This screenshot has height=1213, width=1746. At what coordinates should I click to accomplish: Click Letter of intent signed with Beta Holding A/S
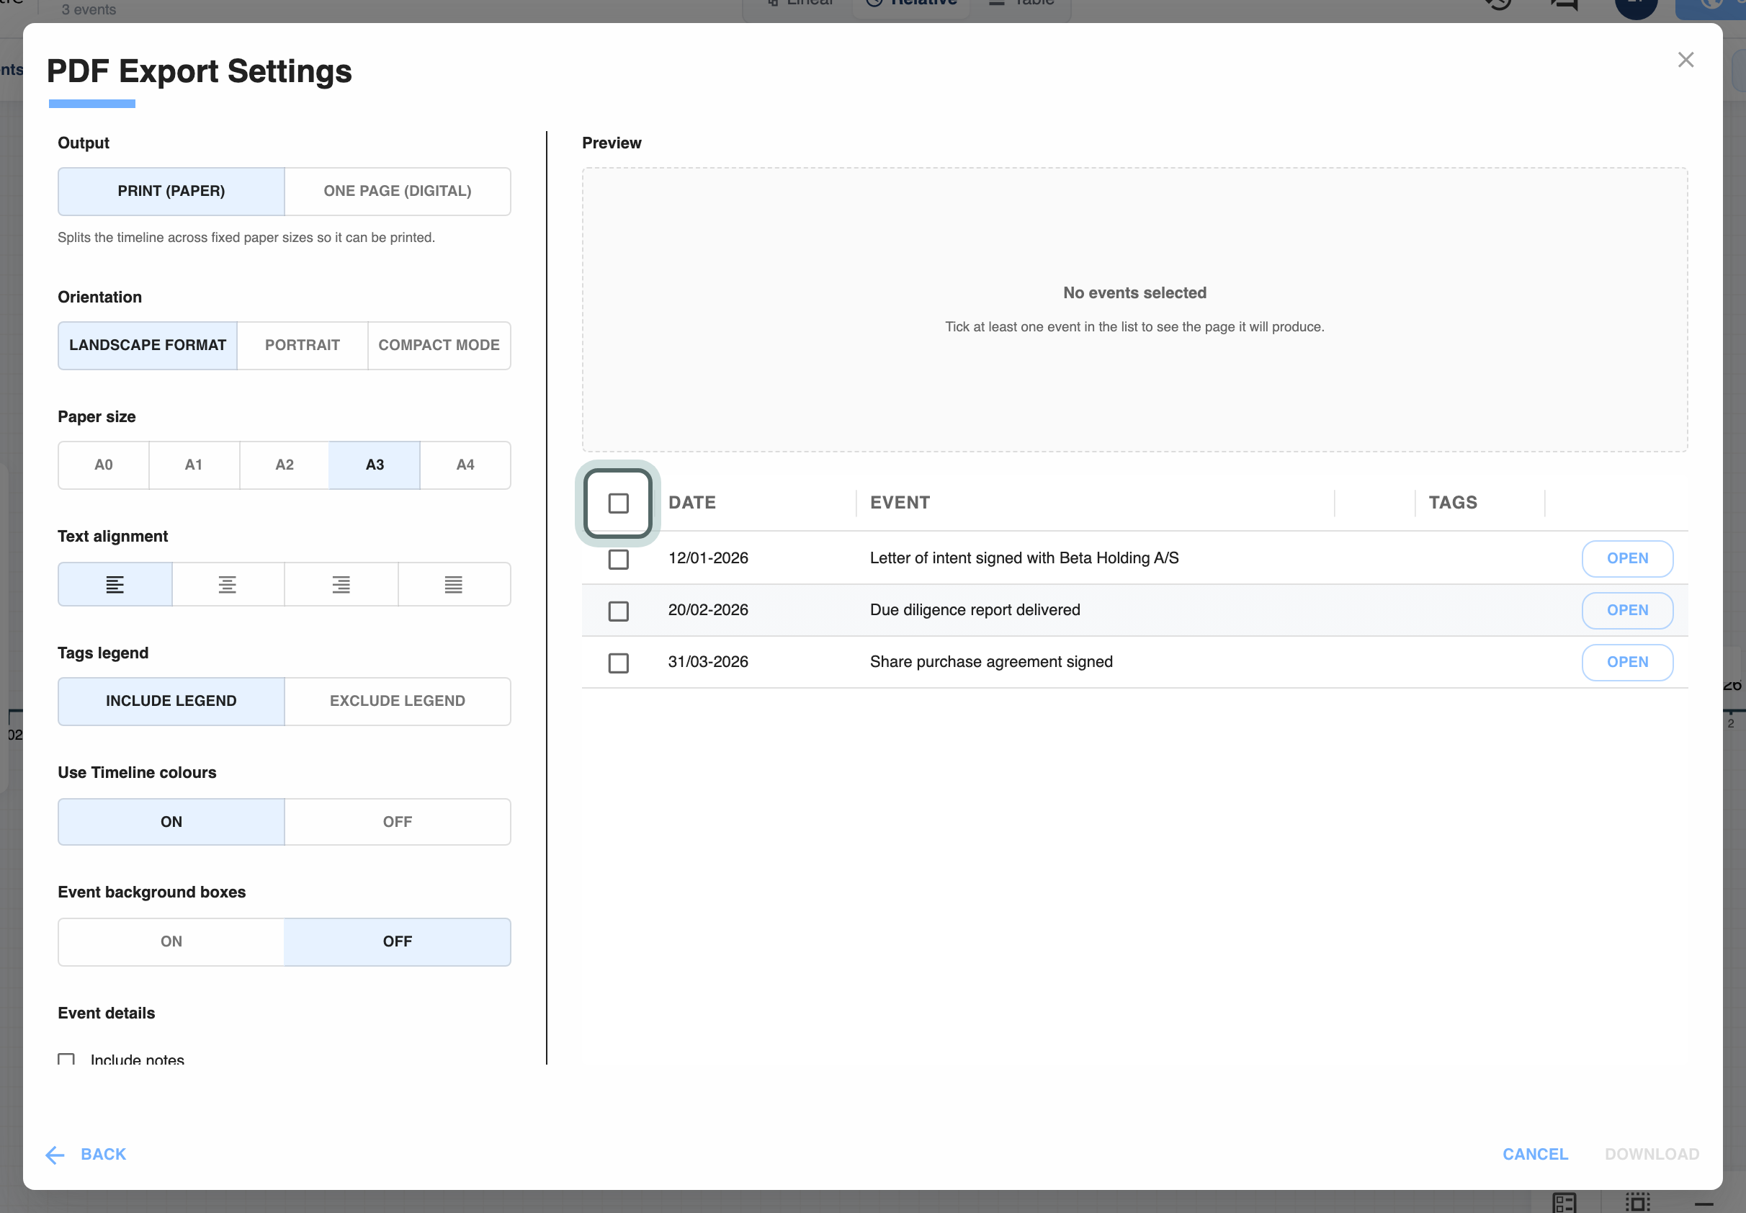(1024, 559)
